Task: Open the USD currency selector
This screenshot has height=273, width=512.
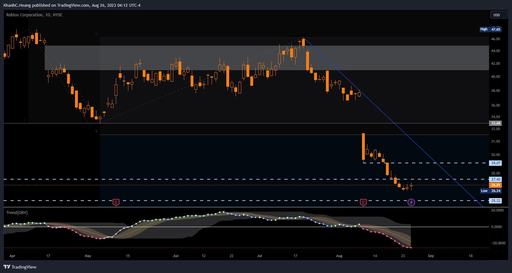Action: tap(499, 15)
